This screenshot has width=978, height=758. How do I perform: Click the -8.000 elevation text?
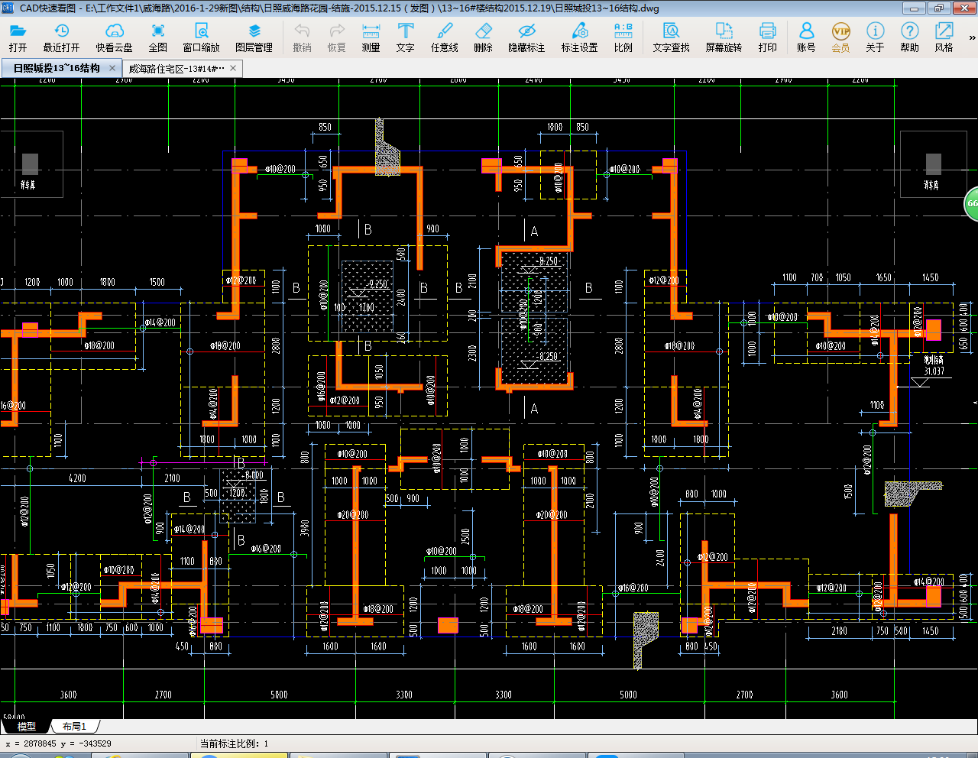(253, 475)
